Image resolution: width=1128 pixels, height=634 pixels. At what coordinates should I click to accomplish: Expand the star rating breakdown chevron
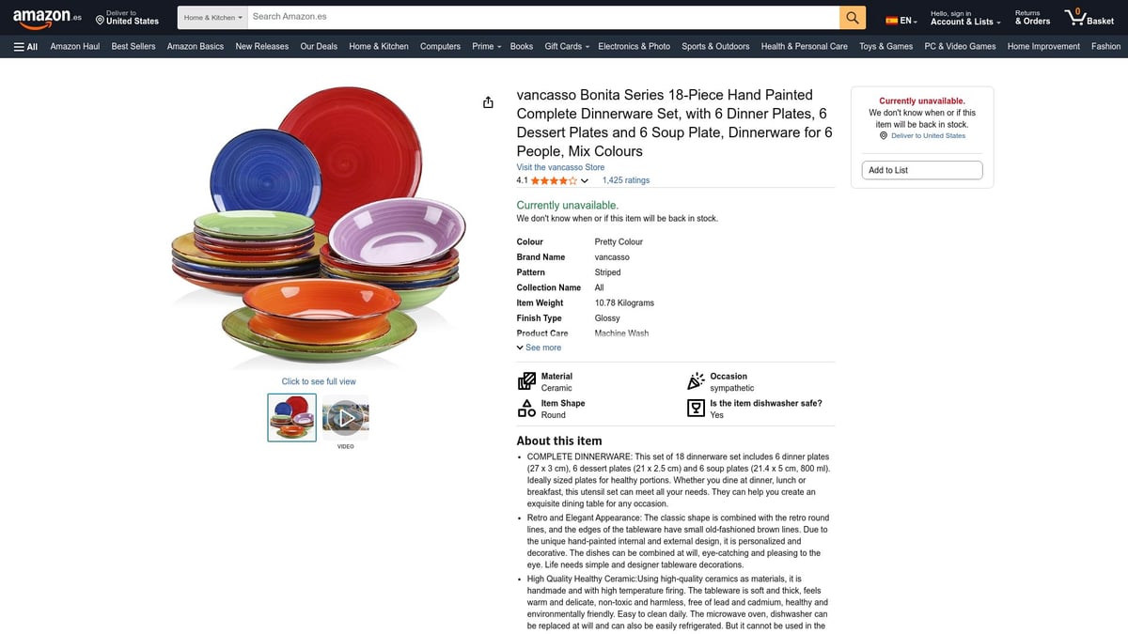tap(585, 180)
